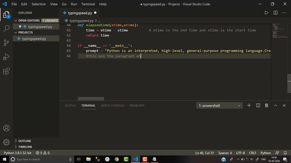Image resolution: width=291 pixels, height=163 pixels.
Task: Open the View menu
Action: (54, 4)
